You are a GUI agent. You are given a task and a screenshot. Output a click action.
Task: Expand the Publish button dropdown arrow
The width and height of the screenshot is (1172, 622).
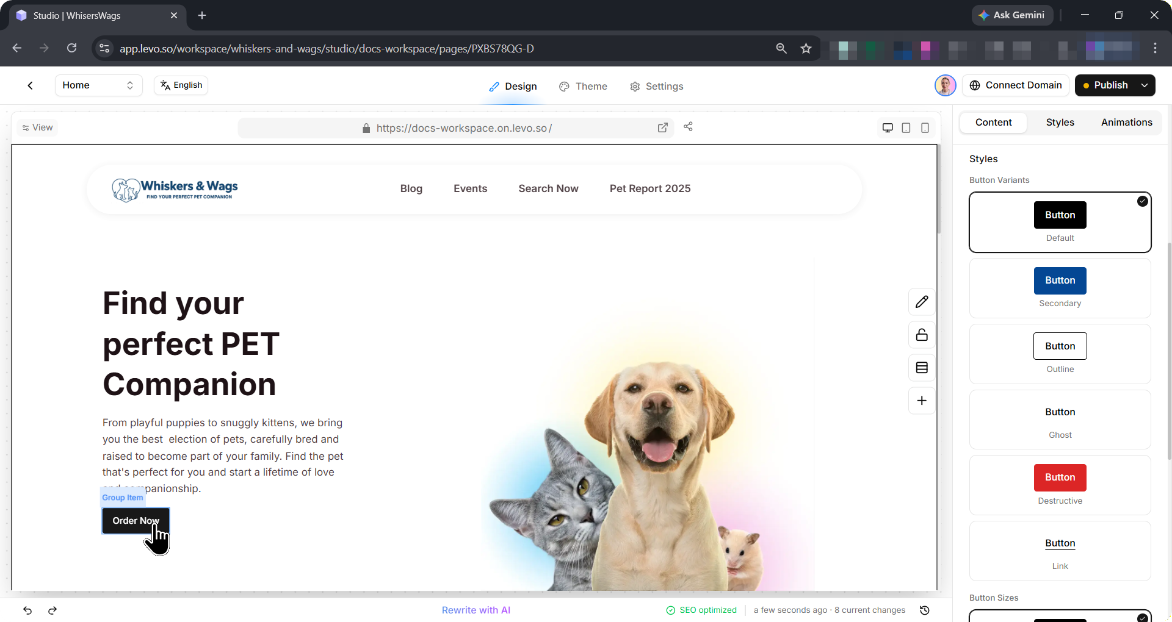tap(1145, 85)
